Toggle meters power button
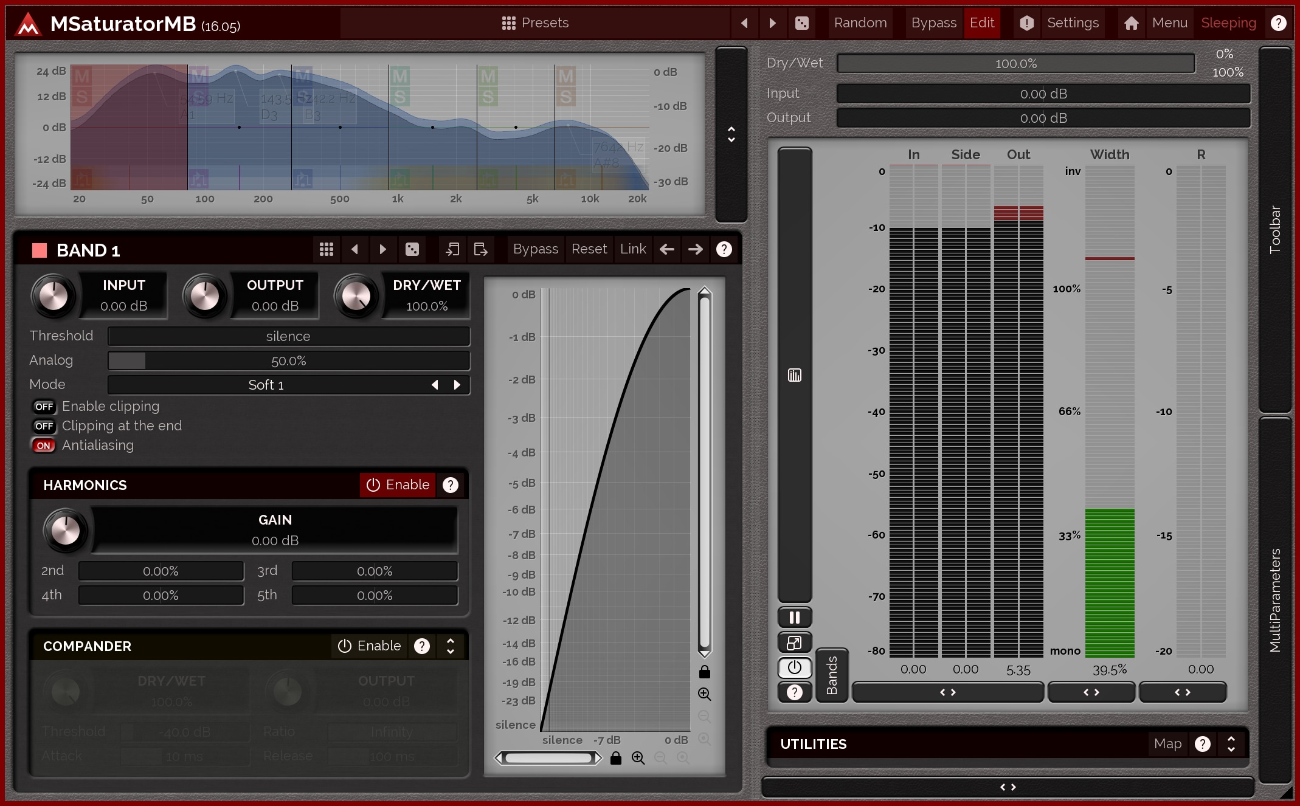1300x806 pixels. coord(795,668)
